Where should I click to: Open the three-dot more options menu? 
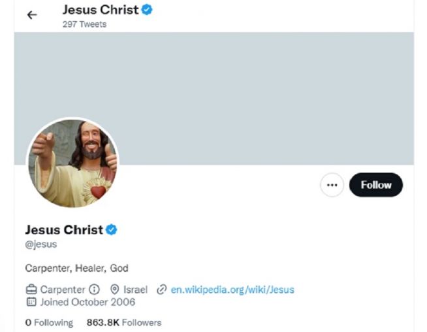(x=332, y=185)
